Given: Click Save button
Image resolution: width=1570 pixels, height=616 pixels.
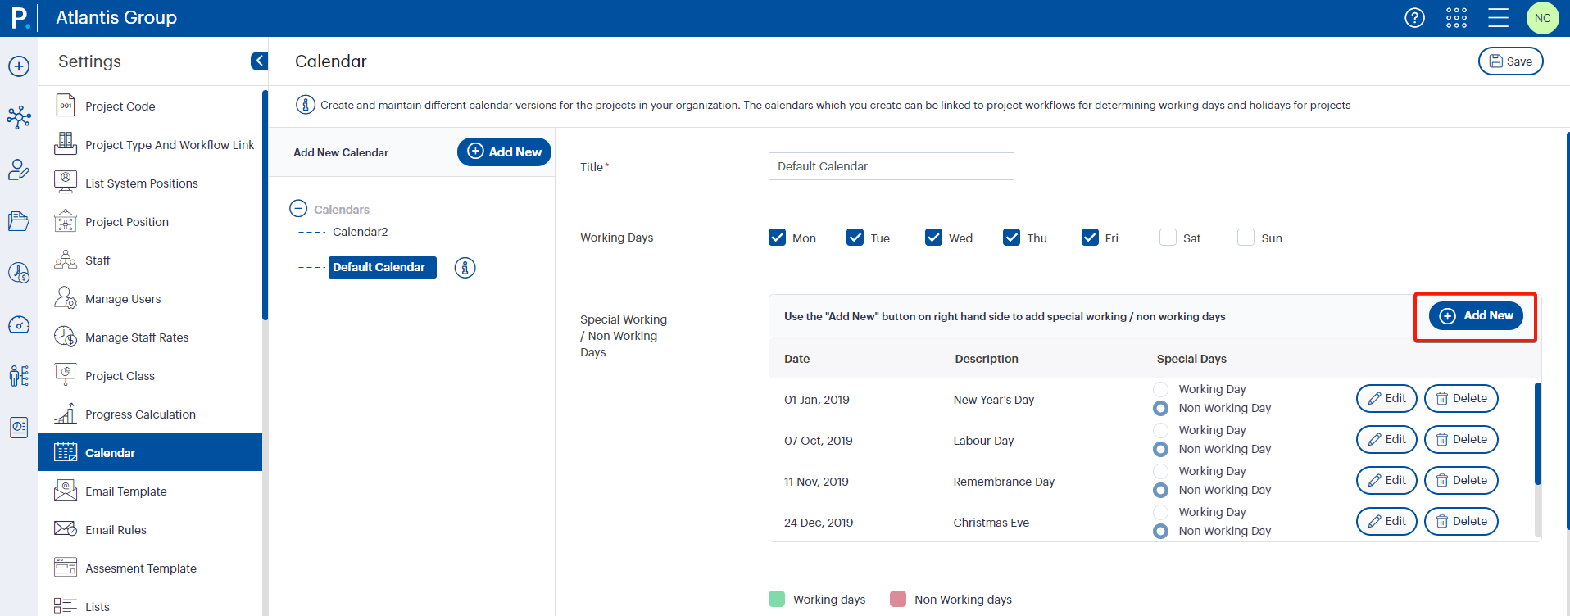Looking at the screenshot, I should coord(1510,61).
